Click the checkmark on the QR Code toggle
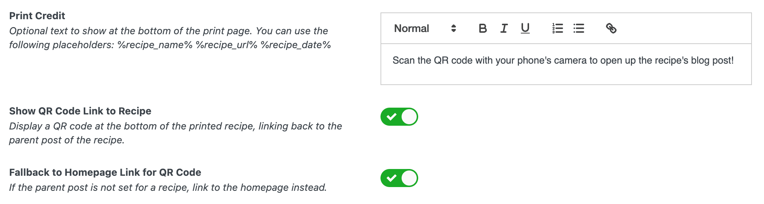 391,117
